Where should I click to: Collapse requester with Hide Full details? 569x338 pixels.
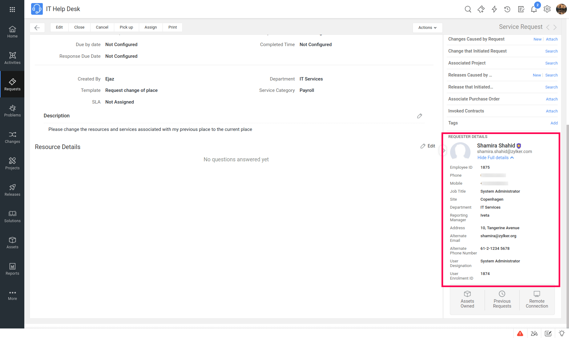495,158
